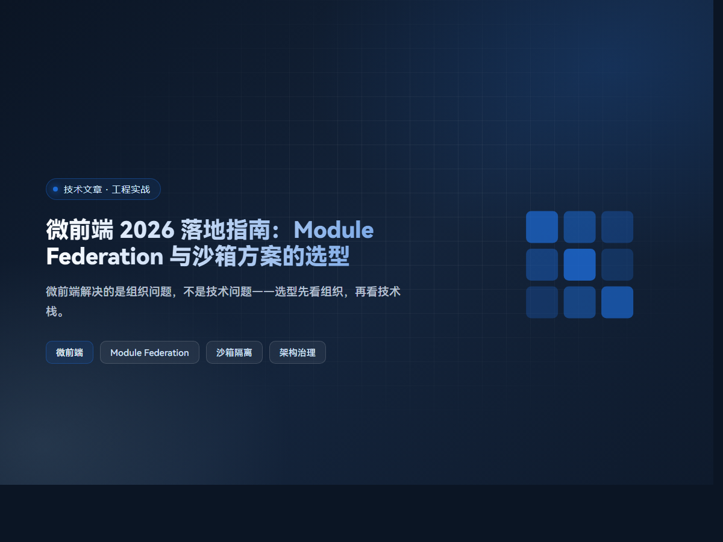Select the 微前端 tag chip
The image size is (723, 542).
(69, 352)
